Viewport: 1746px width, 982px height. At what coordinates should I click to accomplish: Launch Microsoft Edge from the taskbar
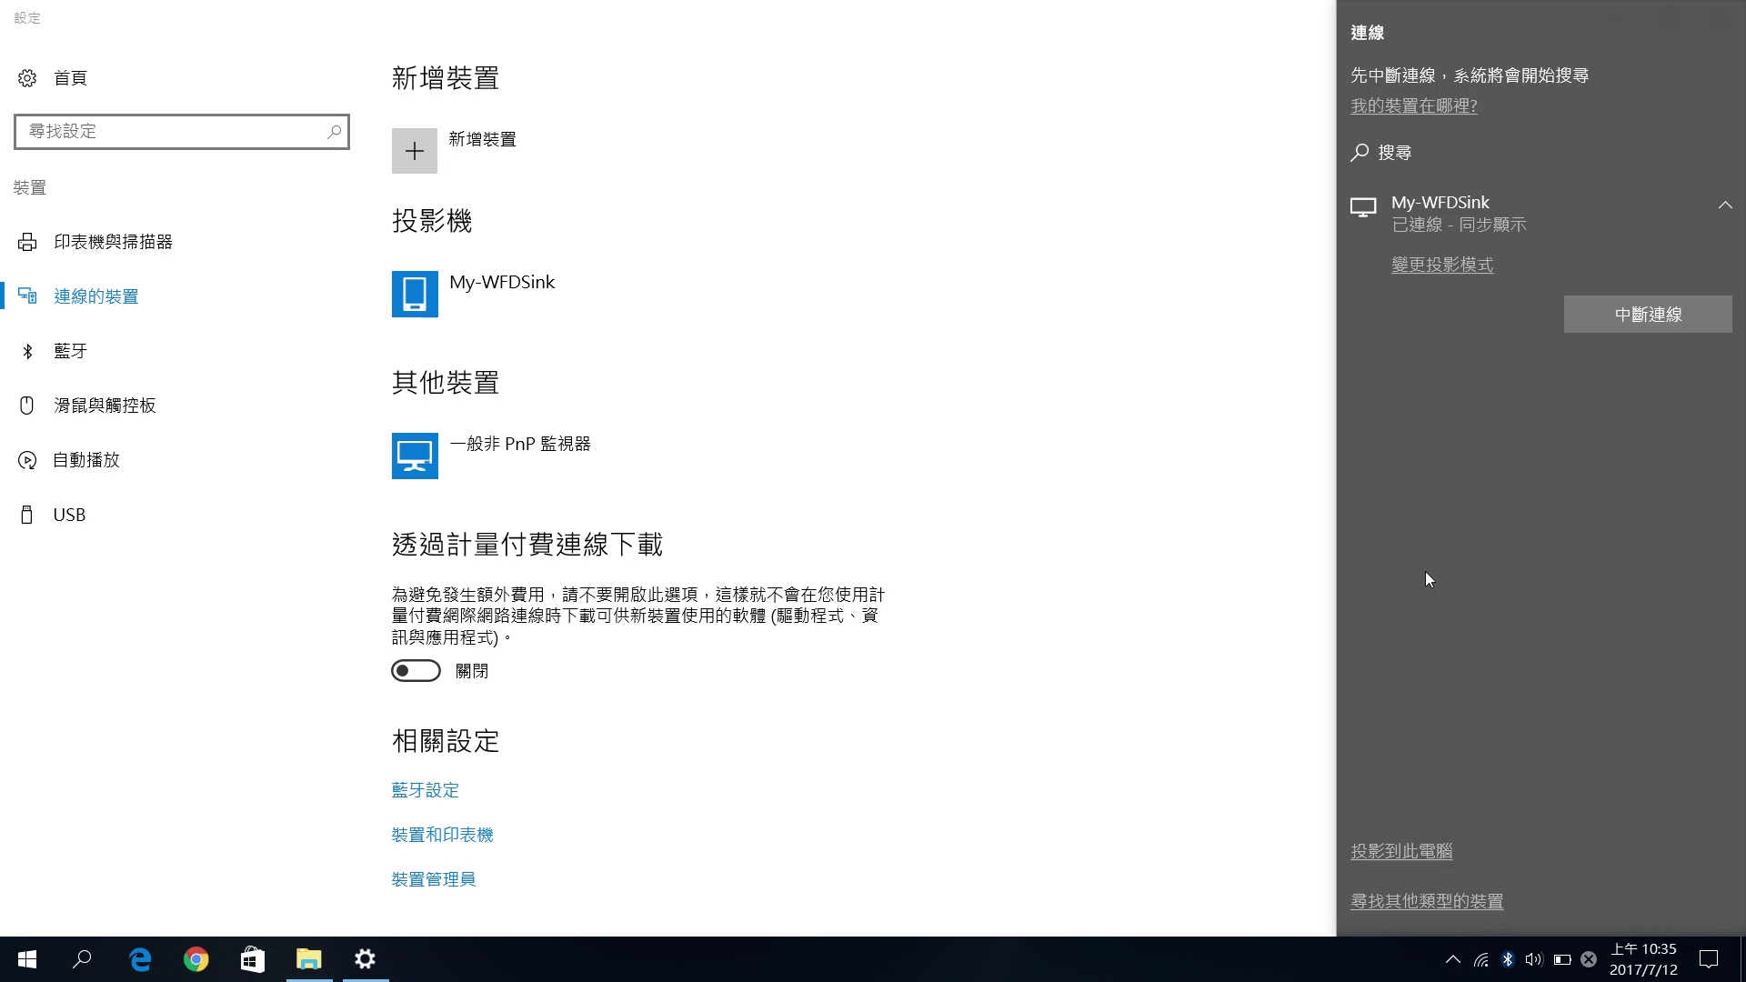pyautogui.click(x=140, y=959)
